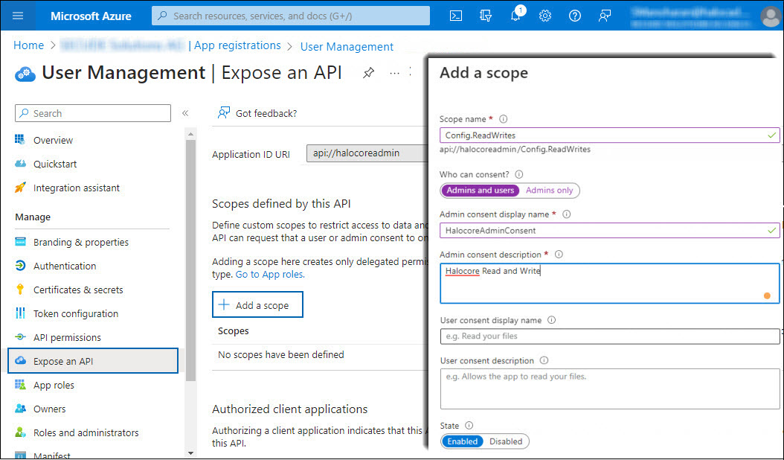Open API permissions in the sidebar
The image size is (784, 460).
67,337
